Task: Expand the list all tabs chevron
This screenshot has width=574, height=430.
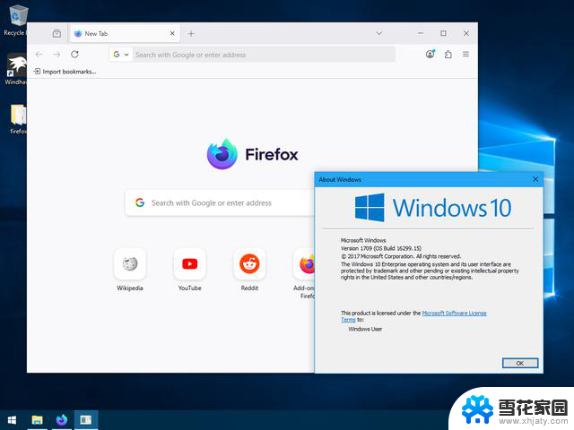Action: pos(378,33)
